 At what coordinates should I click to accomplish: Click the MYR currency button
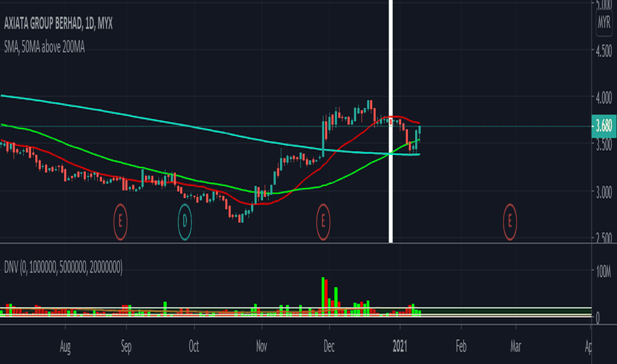(604, 22)
